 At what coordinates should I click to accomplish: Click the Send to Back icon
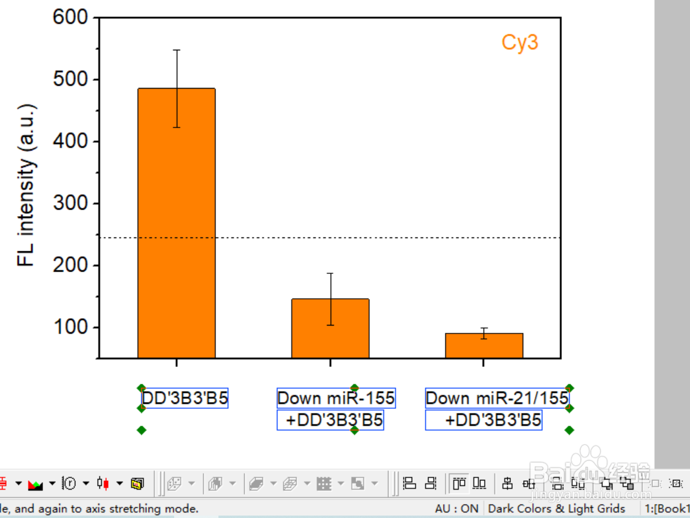(x=627, y=483)
